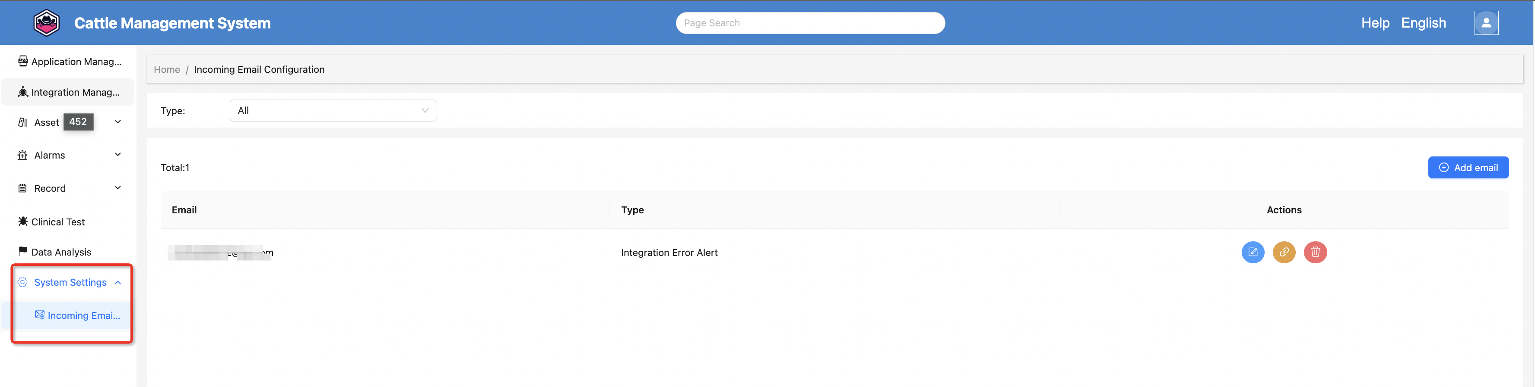
Task: Click the Record calendar icon
Action: point(22,188)
